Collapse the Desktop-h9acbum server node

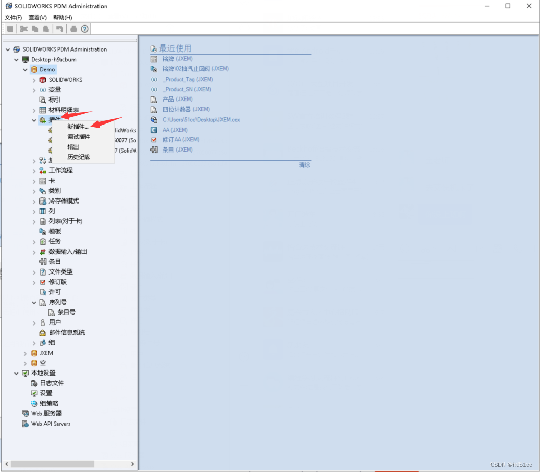point(16,60)
